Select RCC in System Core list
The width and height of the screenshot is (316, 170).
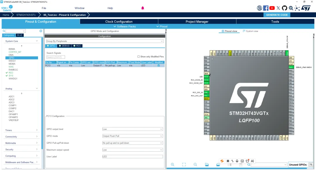pyautogui.click(x=11, y=73)
